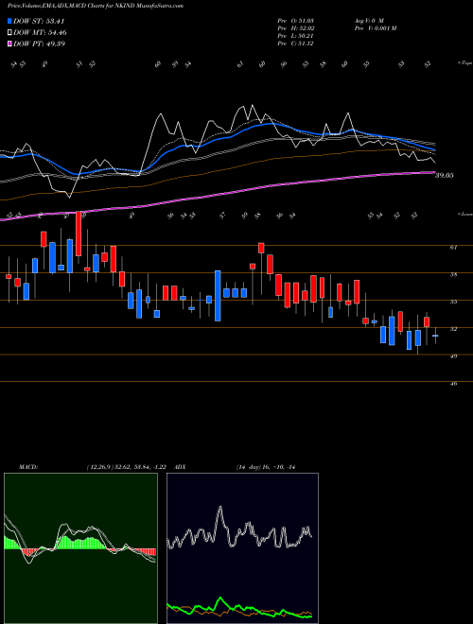
Task: Click the 55 price axis label
Action: (x=453, y=302)
